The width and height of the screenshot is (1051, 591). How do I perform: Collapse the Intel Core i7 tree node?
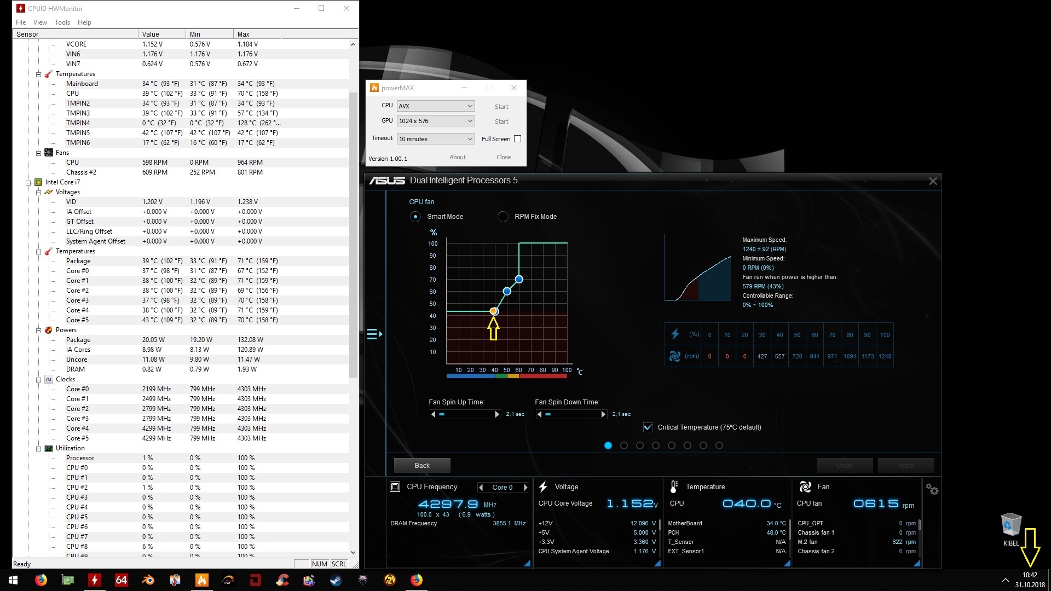pos(28,183)
